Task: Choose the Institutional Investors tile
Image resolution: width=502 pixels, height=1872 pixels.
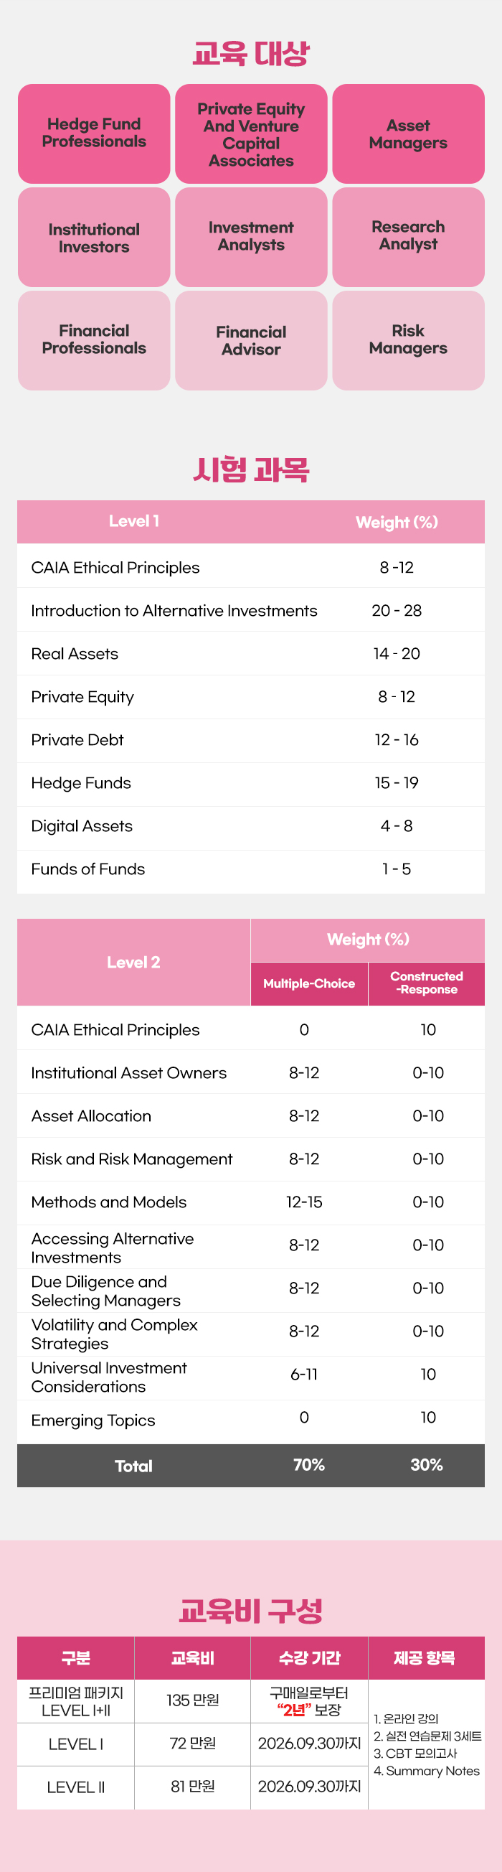Action: (94, 238)
